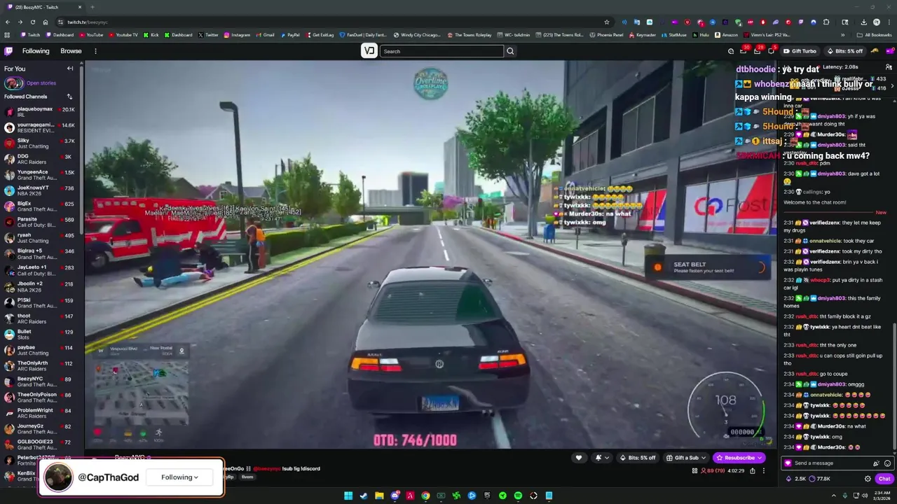This screenshot has height=504, width=897.
Task: Open the 2.5K Bits balance icon in chat
Action: coord(795,479)
